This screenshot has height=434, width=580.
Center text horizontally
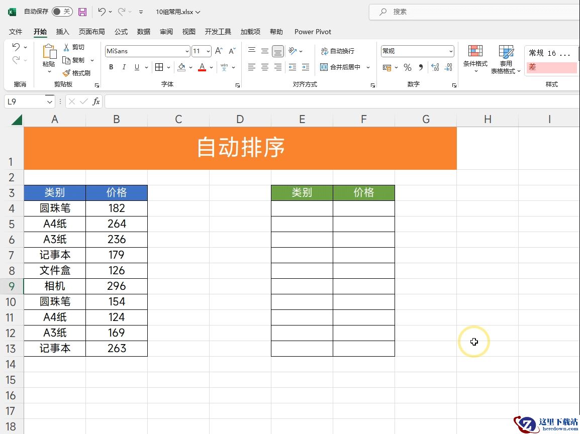(x=265, y=67)
